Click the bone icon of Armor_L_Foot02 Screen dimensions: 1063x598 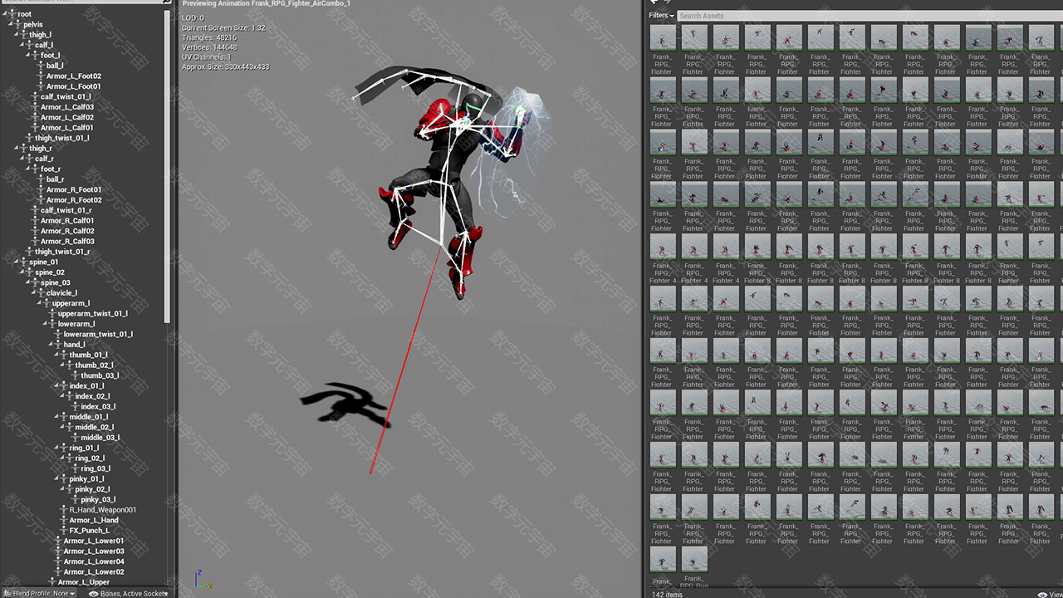pyautogui.click(x=41, y=76)
